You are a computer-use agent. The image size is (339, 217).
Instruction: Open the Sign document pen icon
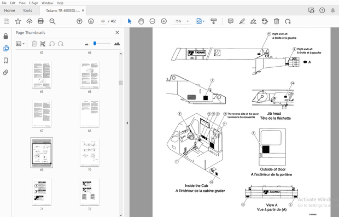click(x=253, y=21)
